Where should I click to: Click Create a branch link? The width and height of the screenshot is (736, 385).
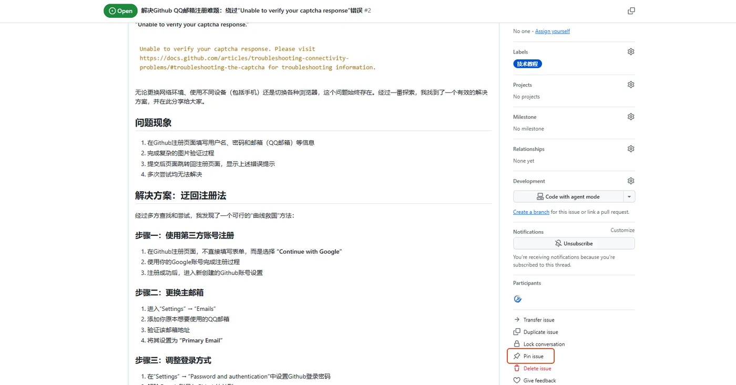tap(531, 212)
